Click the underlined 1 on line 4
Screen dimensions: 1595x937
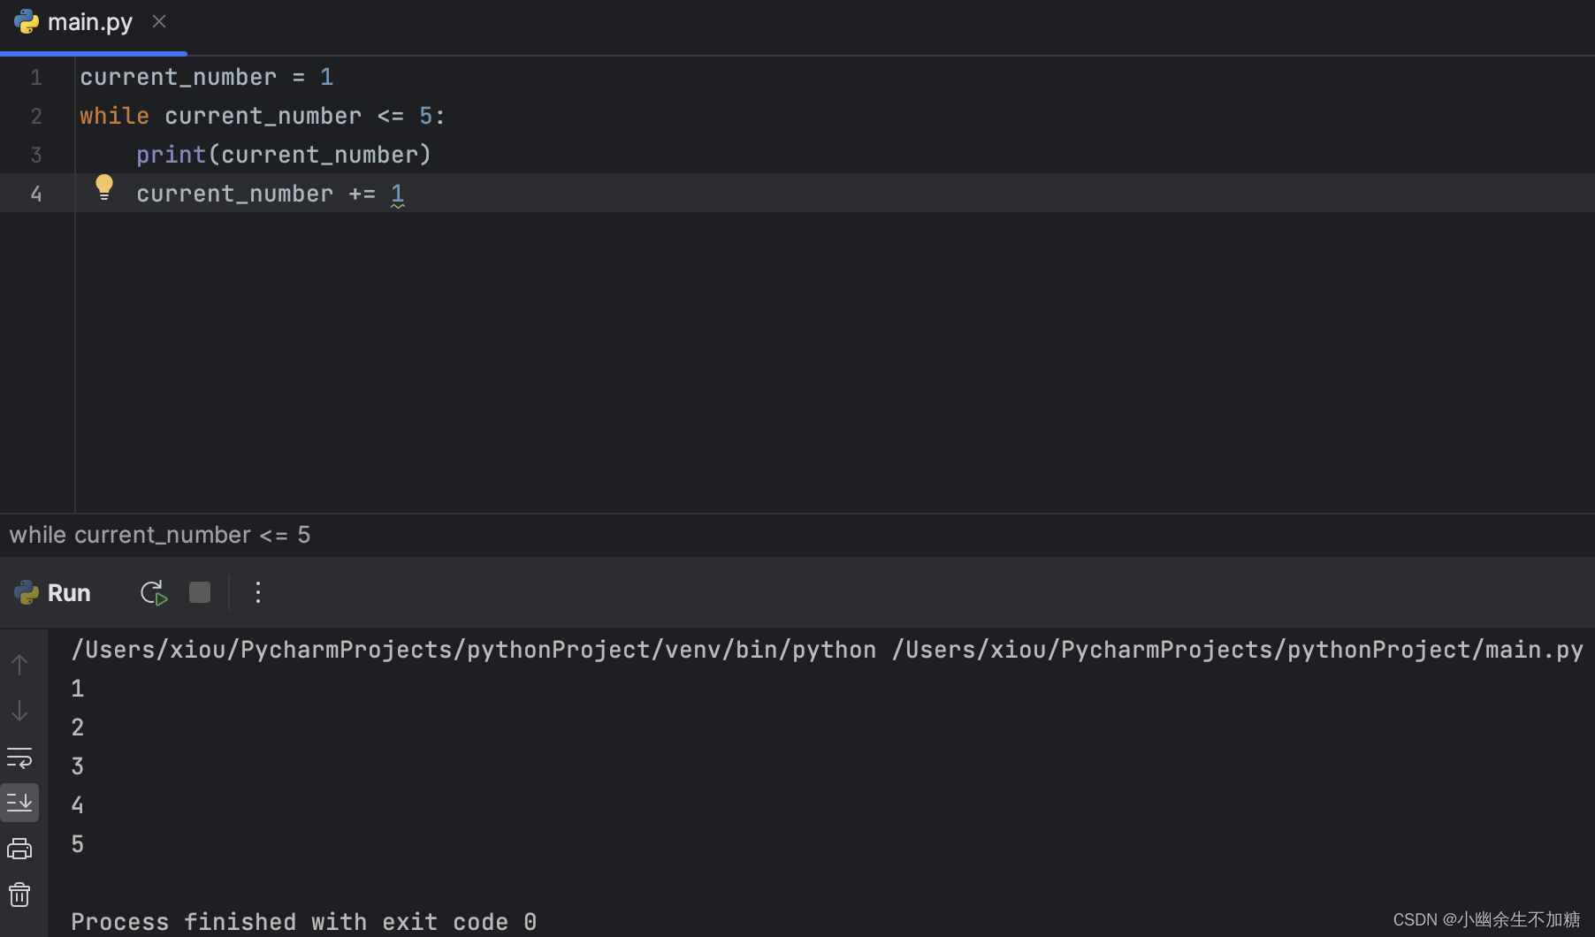point(398,194)
